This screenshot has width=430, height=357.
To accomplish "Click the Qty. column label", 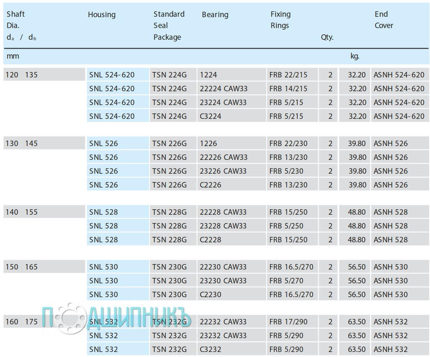I will [x=327, y=37].
